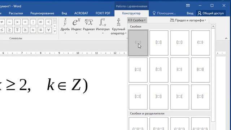
Task: Click the Вход sign-in button
Action: point(190,13)
